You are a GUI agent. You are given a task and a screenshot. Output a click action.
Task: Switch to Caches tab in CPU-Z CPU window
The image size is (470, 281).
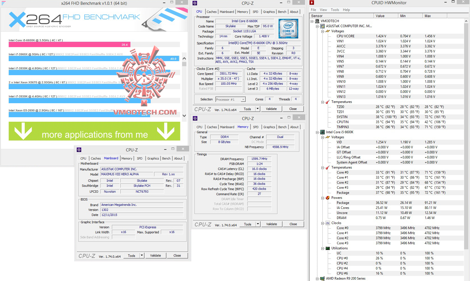point(212,12)
